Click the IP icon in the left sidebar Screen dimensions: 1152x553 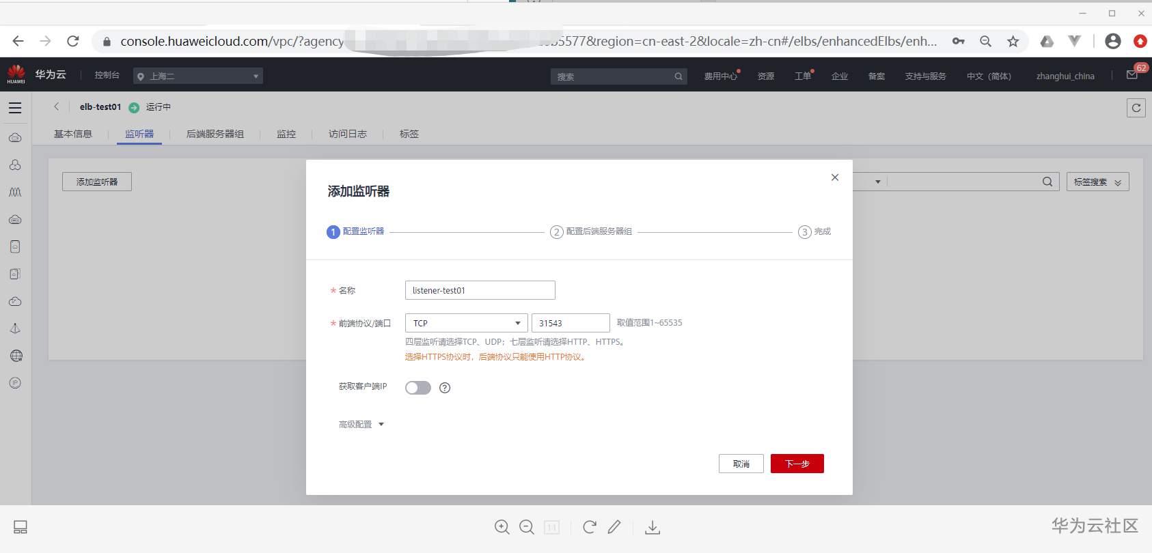[15, 383]
